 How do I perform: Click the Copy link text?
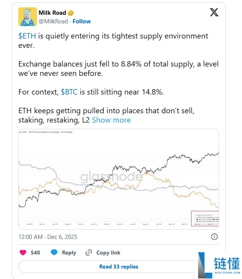pos(109,253)
